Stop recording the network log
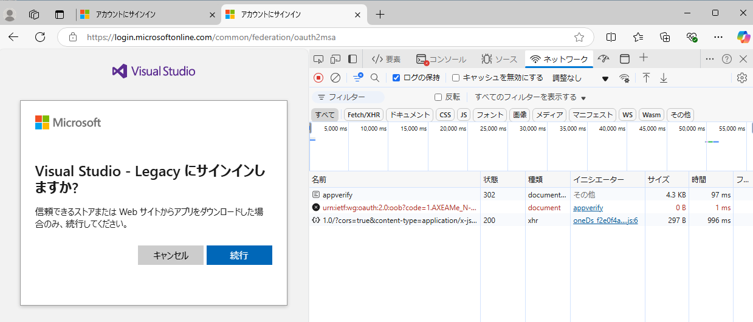 coord(318,78)
